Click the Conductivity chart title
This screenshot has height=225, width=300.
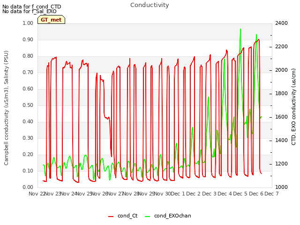coord(150,5)
